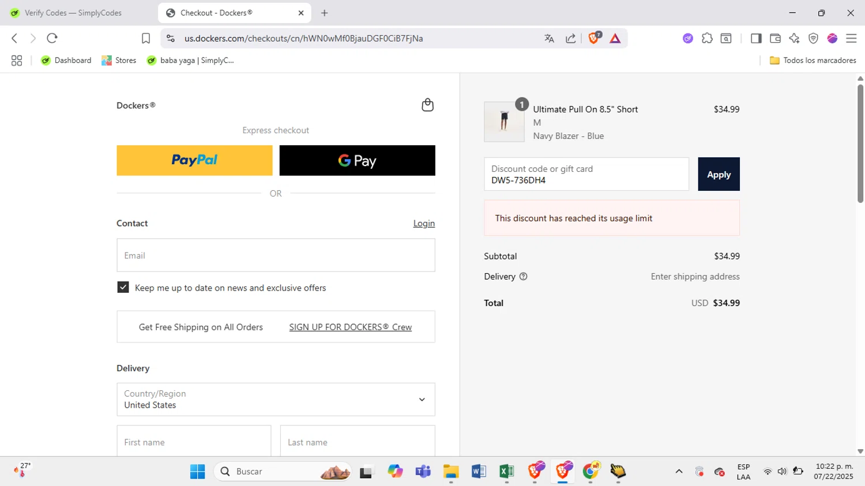Click the Navy Blazer - Blue text

click(x=568, y=136)
